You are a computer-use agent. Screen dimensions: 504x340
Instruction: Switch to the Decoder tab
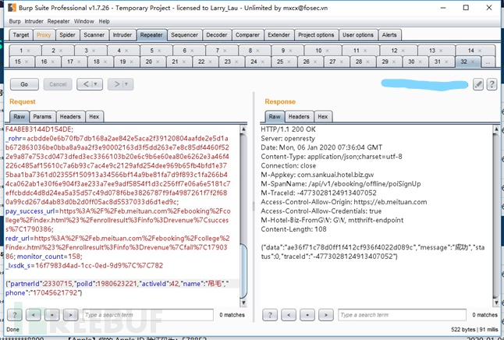217,35
